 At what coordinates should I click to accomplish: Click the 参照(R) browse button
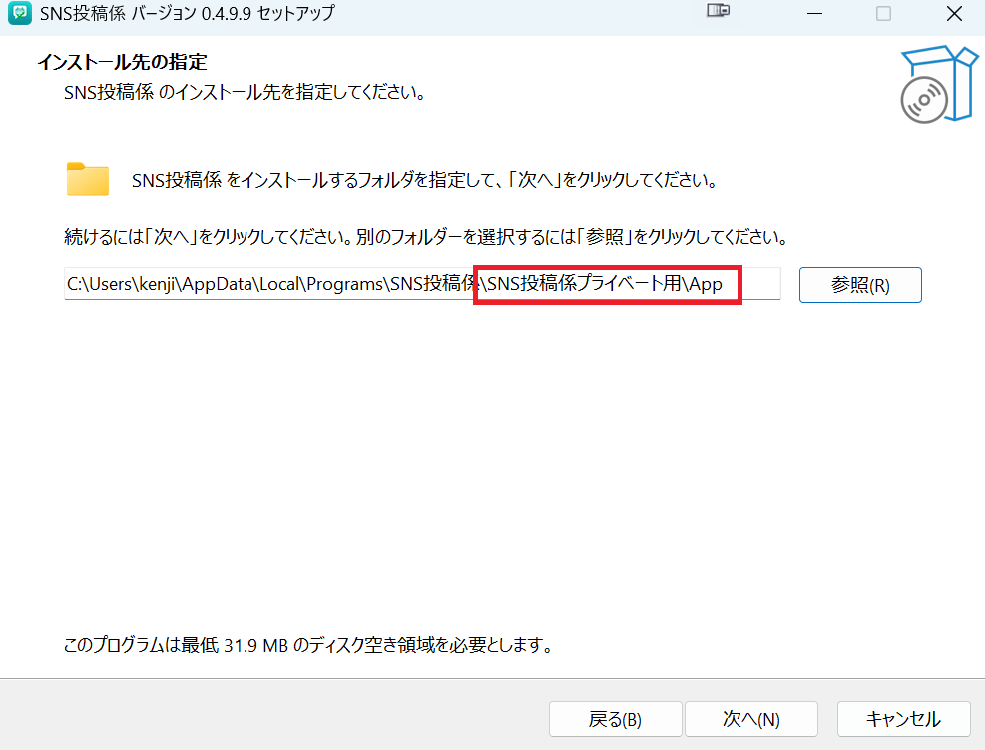tap(860, 285)
